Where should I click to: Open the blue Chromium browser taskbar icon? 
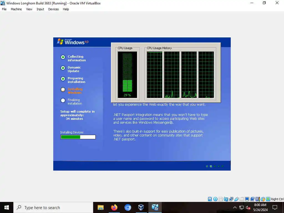(128, 207)
